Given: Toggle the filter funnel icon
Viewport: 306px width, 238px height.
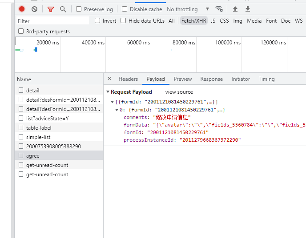Looking at the screenshot, I should (51, 9).
